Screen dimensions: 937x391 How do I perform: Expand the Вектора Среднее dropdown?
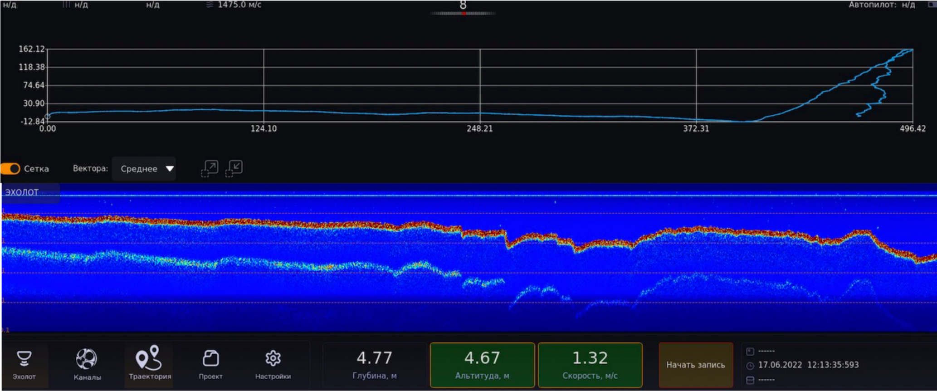144,169
